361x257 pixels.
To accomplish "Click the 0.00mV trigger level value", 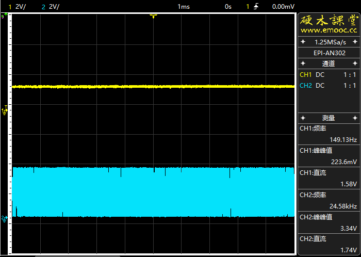I will (283, 6).
